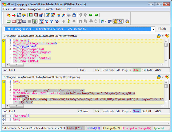Toggle the funnel filter with green lines
The height and width of the screenshot is (132, 172).
click(x=52, y=21)
